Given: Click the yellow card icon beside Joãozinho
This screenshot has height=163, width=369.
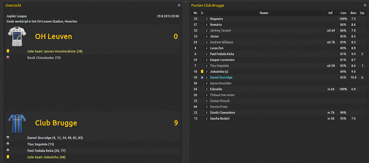Looking at the screenshot, I should 202,72.
